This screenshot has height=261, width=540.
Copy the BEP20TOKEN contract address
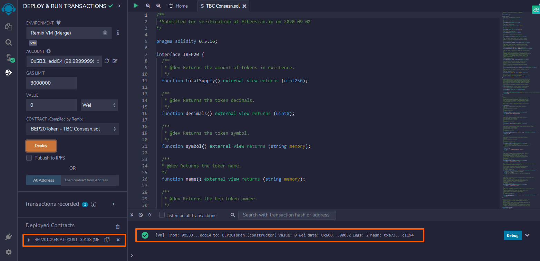(107, 240)
